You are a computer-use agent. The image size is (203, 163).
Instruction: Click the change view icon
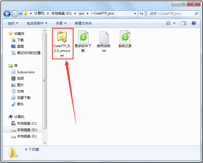point(168,23)
